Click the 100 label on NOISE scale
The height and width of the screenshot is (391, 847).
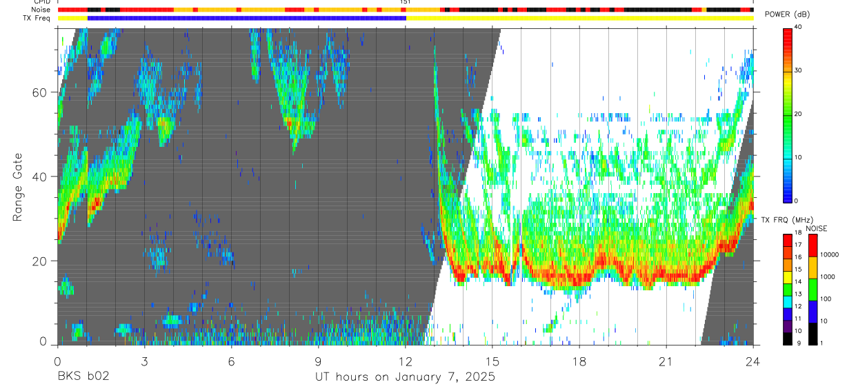pyautogui.click(x=825, y=299)
